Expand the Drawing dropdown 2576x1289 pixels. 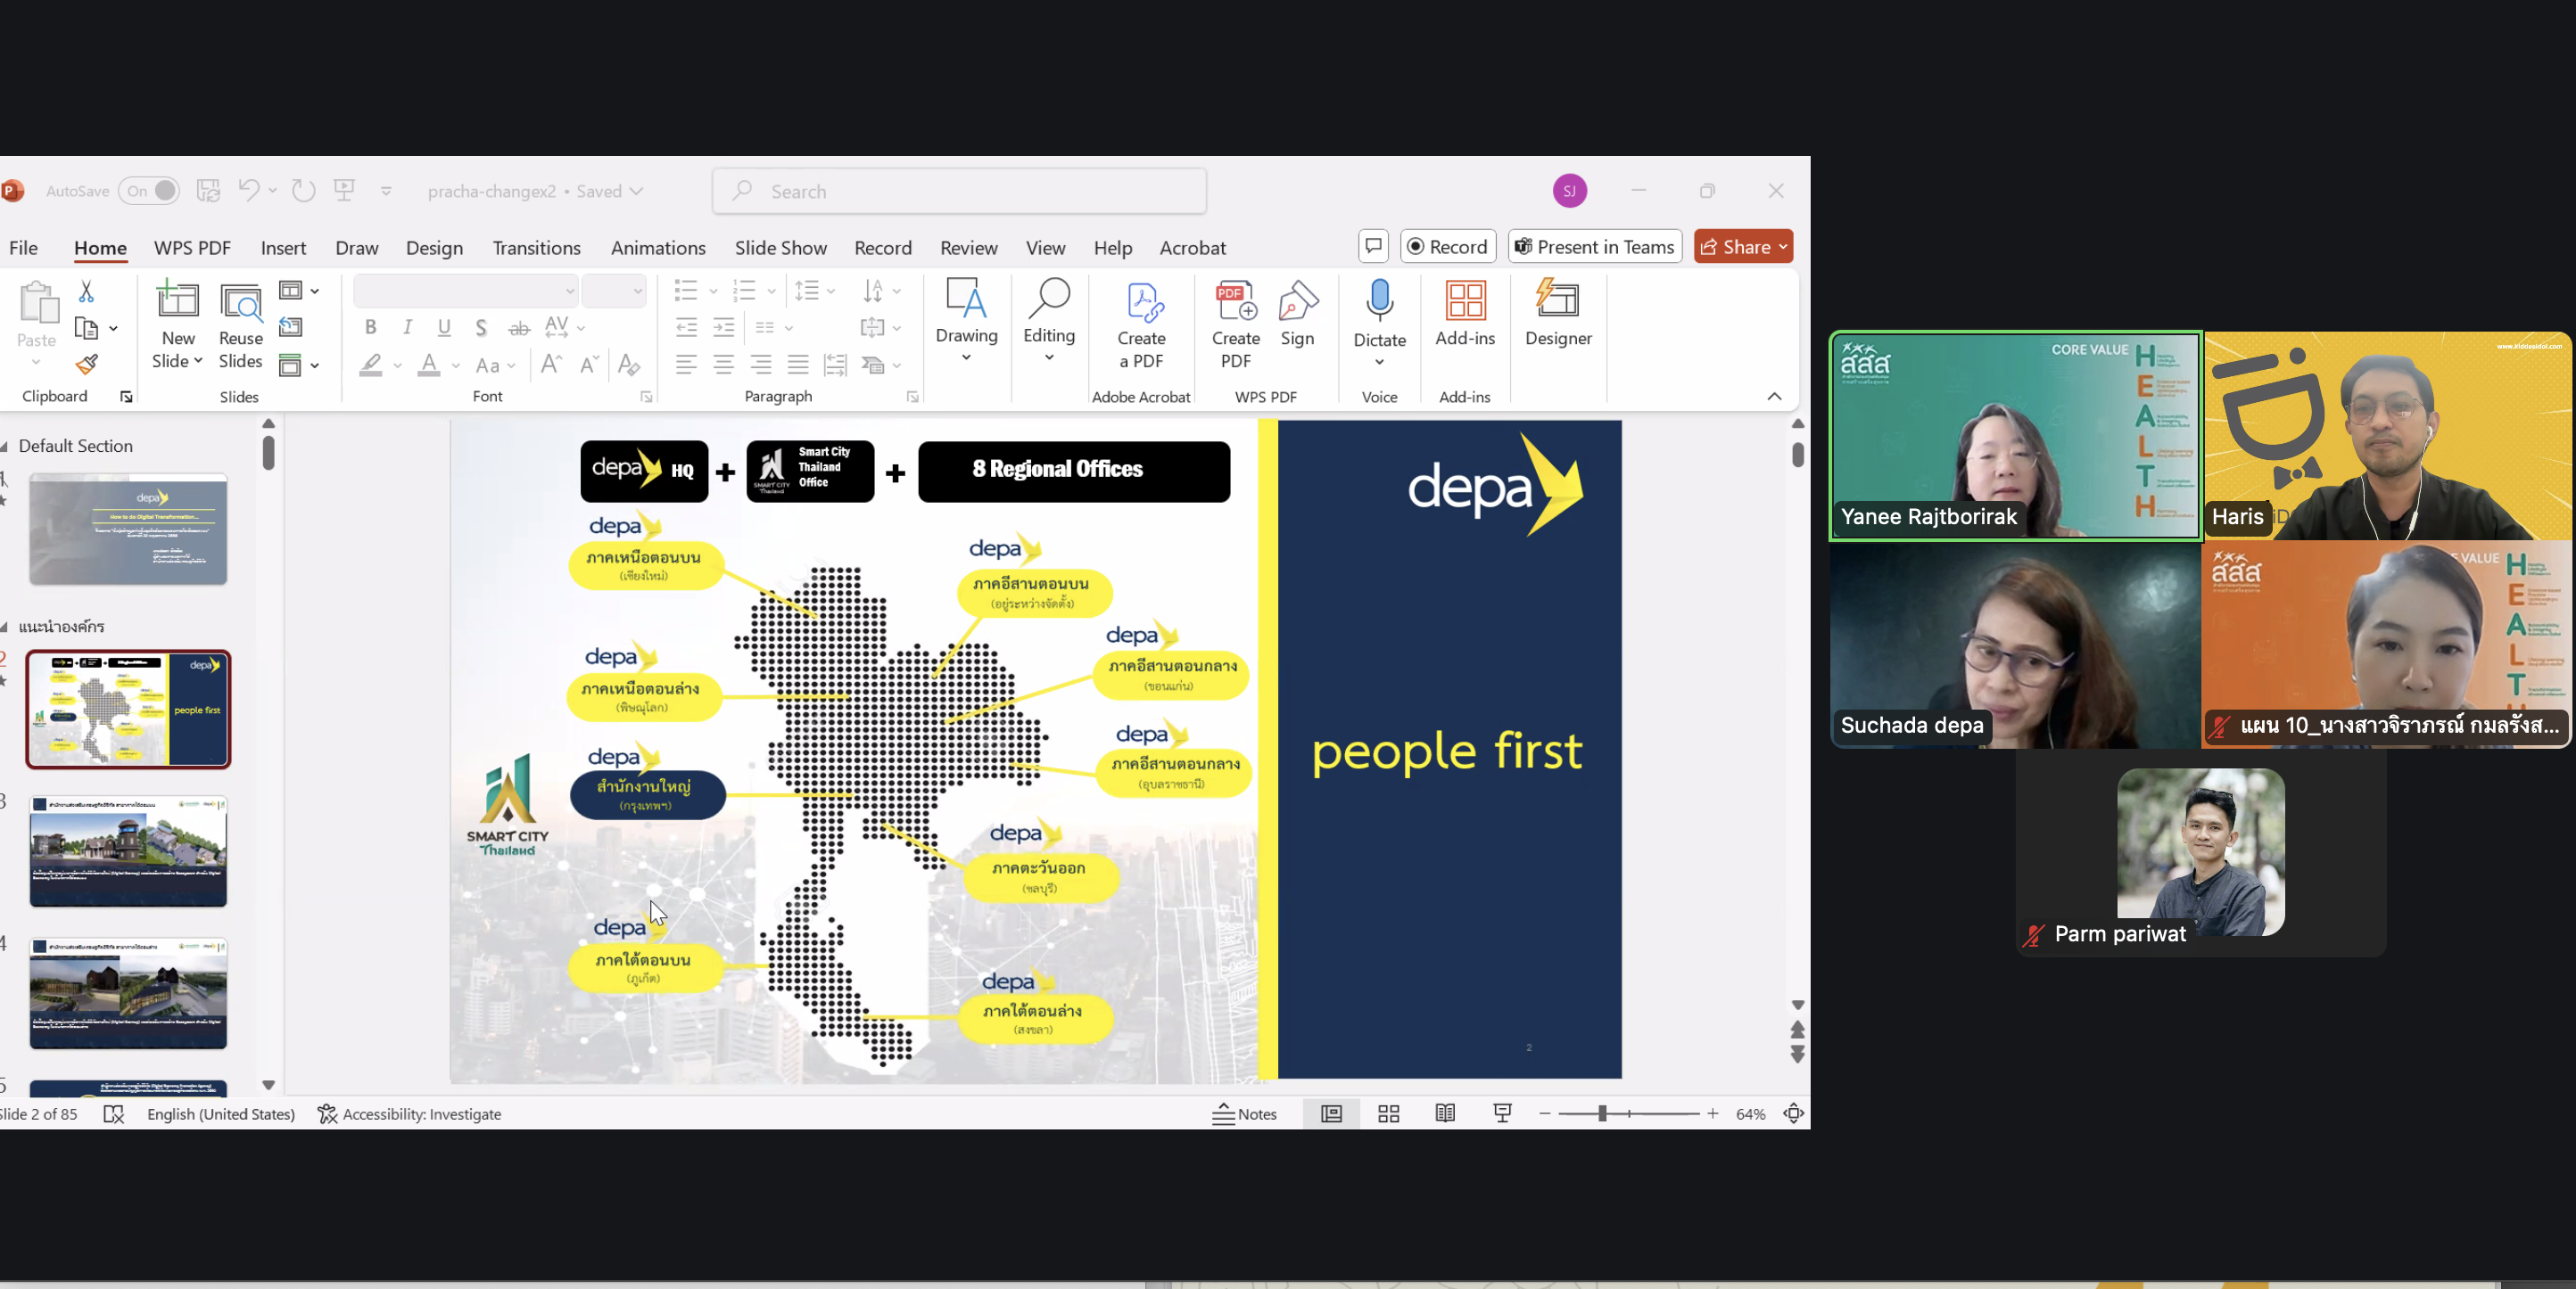[x=966, y=357]
